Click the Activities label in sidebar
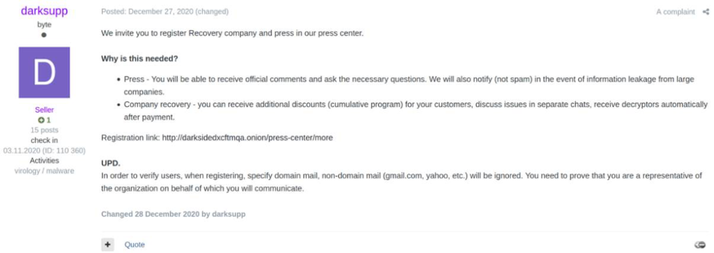The width and height of the screenshot is (714, 253). point(44,160)
